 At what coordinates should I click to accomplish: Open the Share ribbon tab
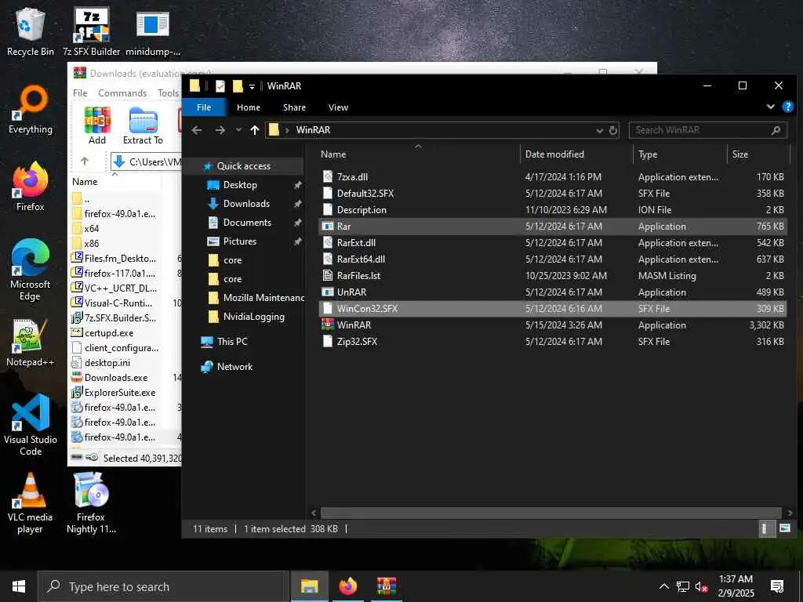pyautogui.click(x=294, y=107)
